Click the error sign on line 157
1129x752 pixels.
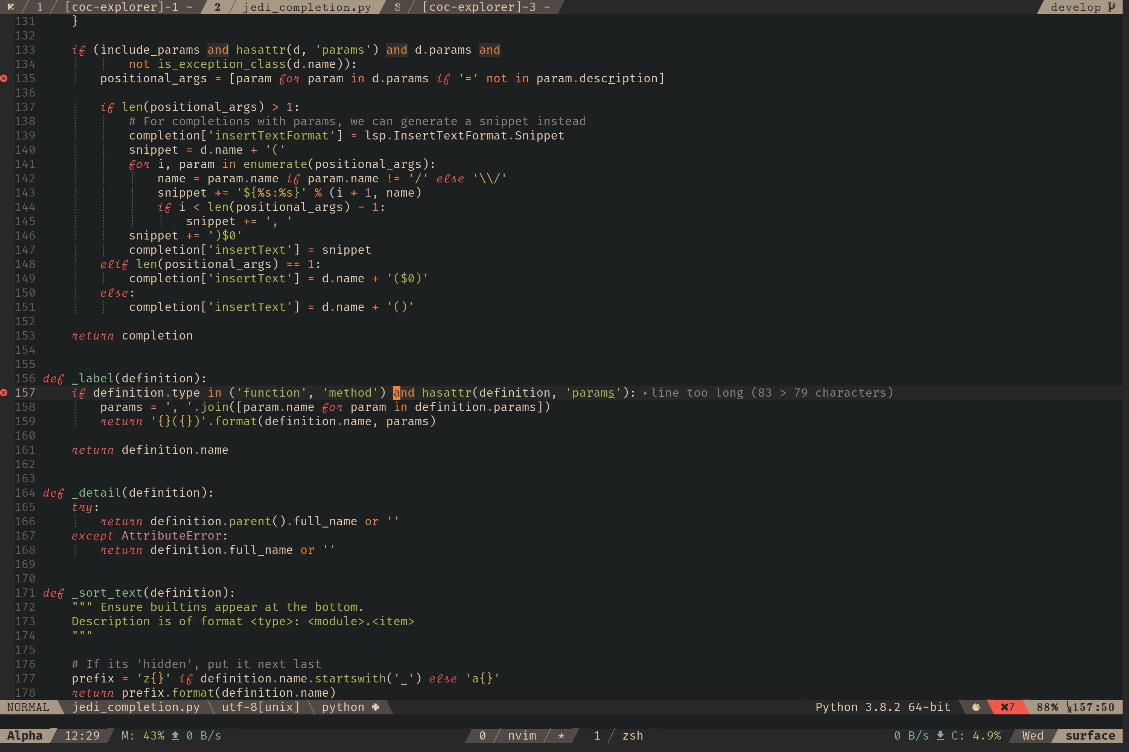(x=4, y=393)
